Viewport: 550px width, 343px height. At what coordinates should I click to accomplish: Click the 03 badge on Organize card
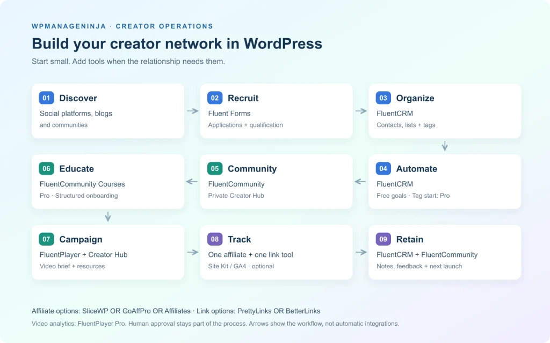[383, 98]
